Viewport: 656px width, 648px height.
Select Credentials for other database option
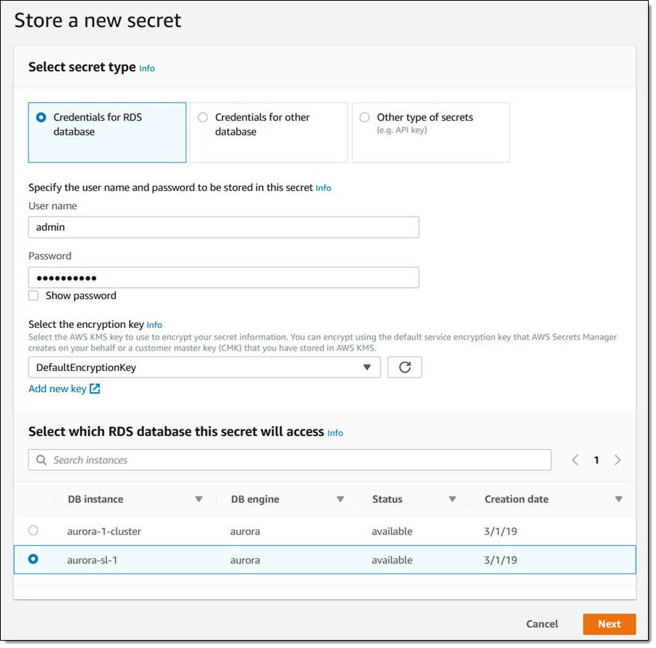[203, 117]
